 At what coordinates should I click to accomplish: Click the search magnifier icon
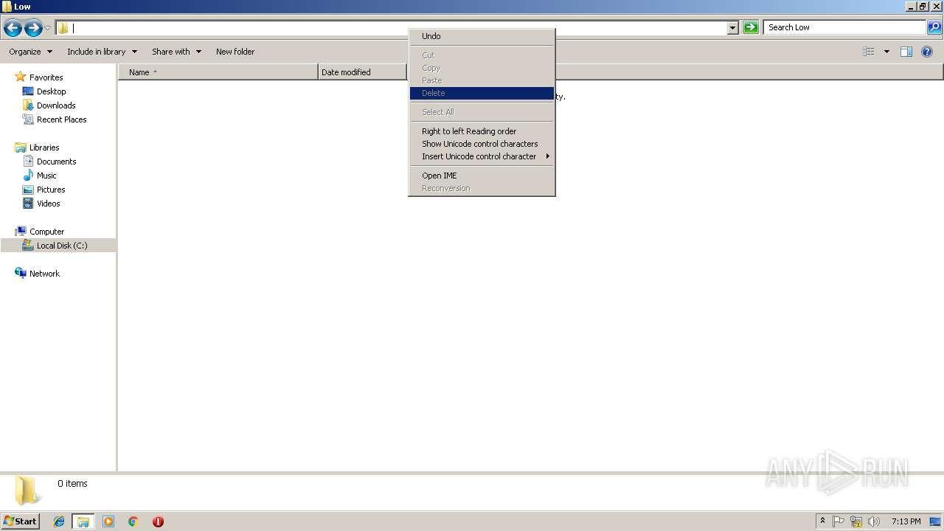click(934, 27)
